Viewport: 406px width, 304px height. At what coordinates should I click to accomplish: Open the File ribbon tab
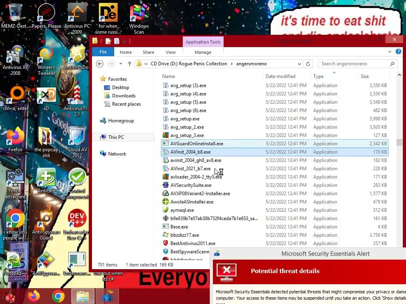click(103, 52)
